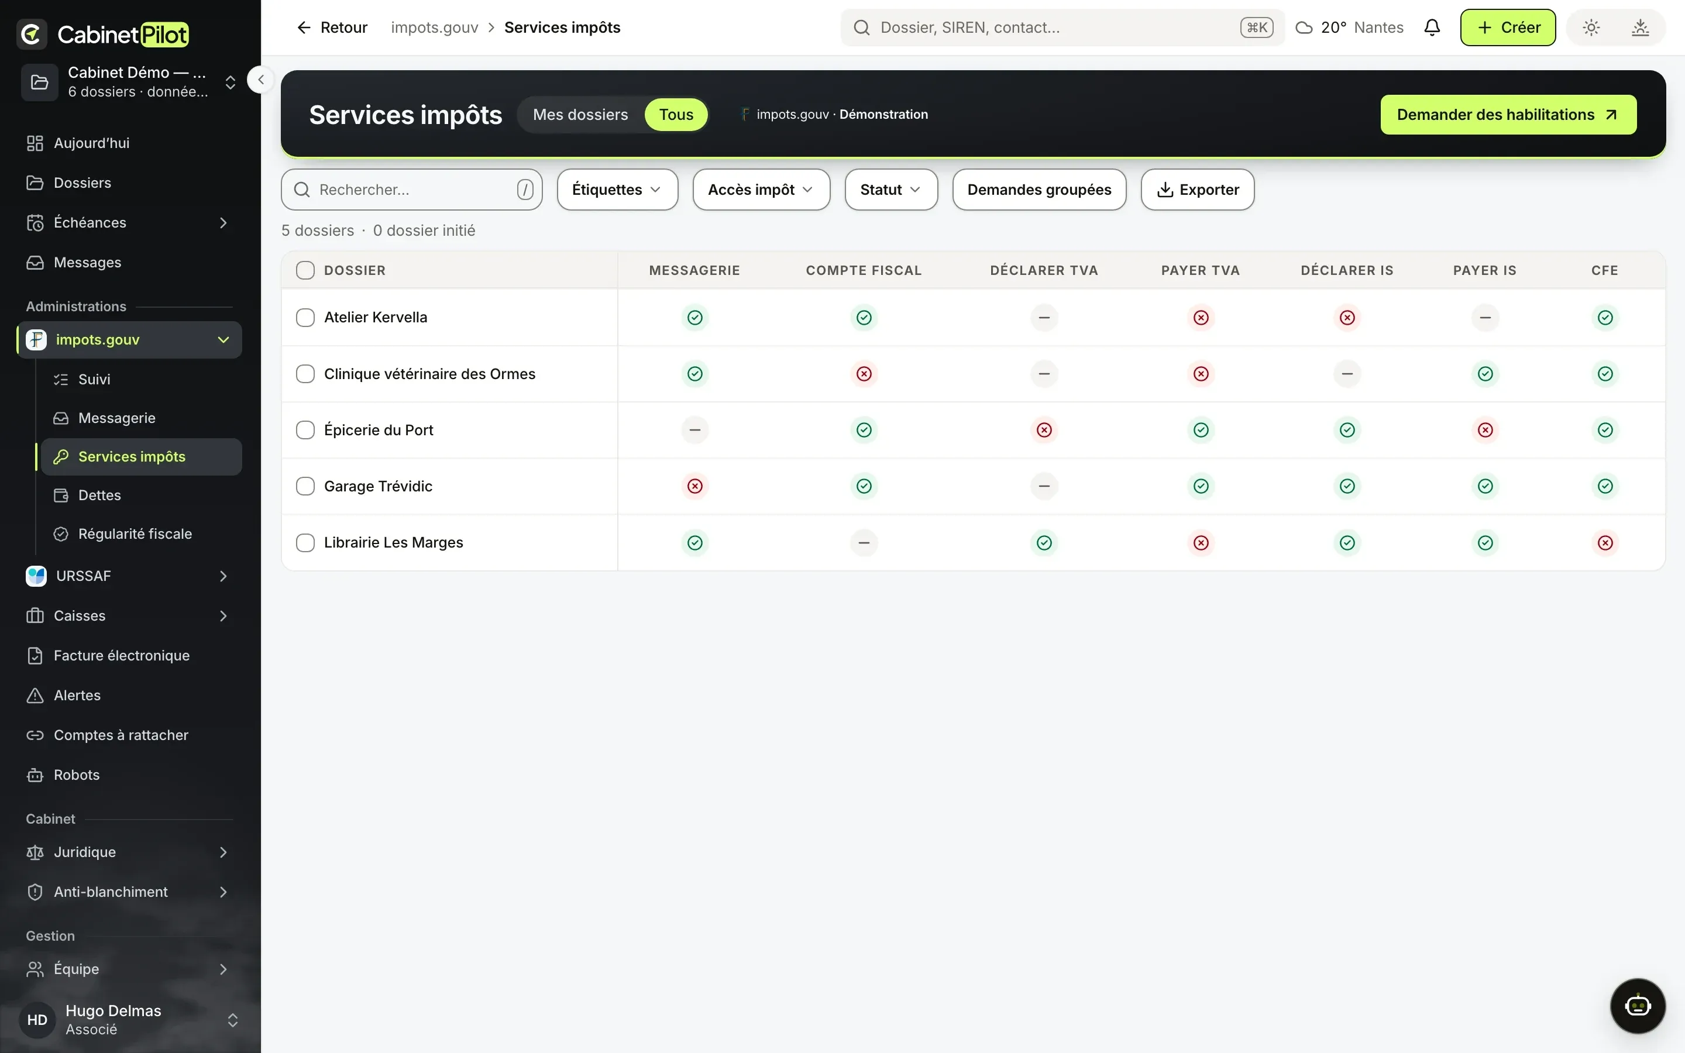Click the red cross for Librairie Les Marges CFE
The width and height of the screenshot is (1685, 1053).
click(1605, 542)
